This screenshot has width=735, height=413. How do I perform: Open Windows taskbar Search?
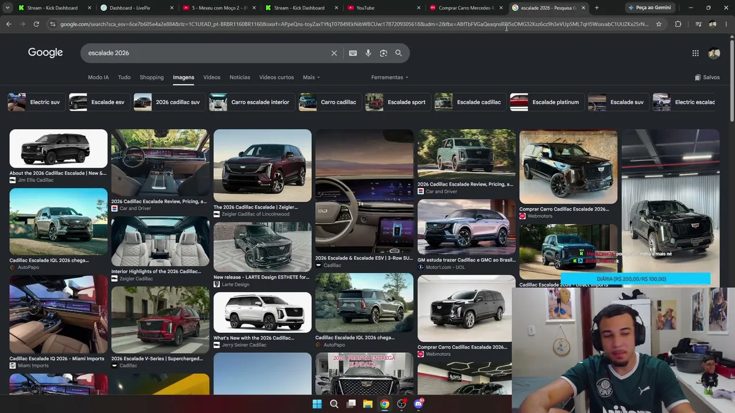pyautogui.click(x=334, y=404)
